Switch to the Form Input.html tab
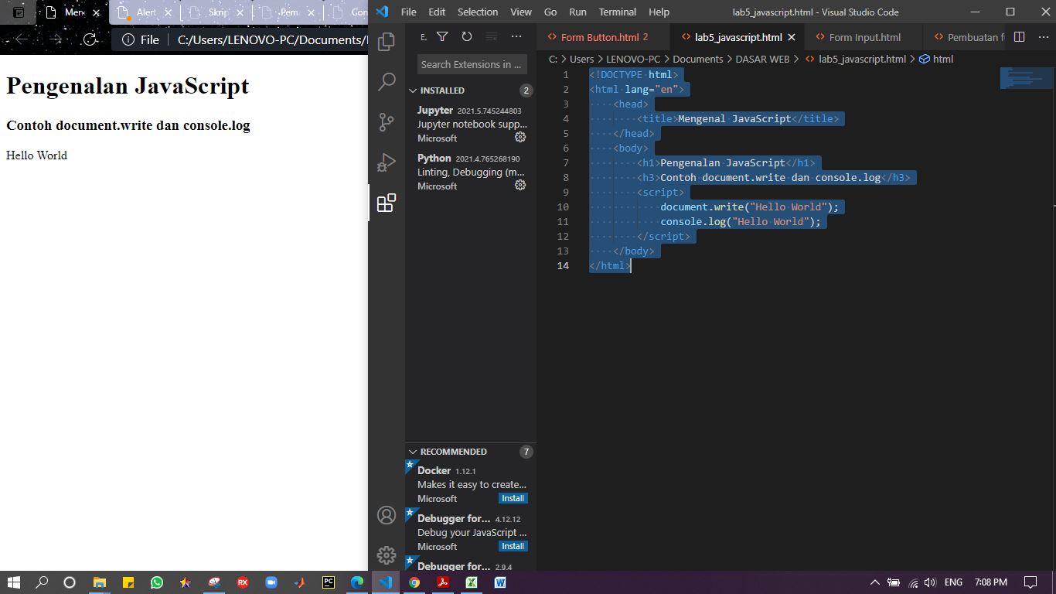This screenshot has width=1056, height=594. coord(859,36)
